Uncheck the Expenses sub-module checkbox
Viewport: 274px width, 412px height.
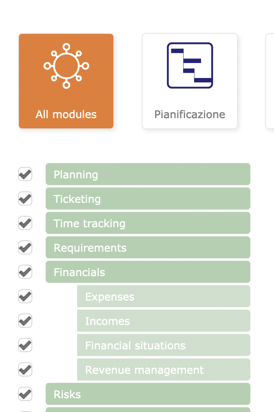pos(25,296)
